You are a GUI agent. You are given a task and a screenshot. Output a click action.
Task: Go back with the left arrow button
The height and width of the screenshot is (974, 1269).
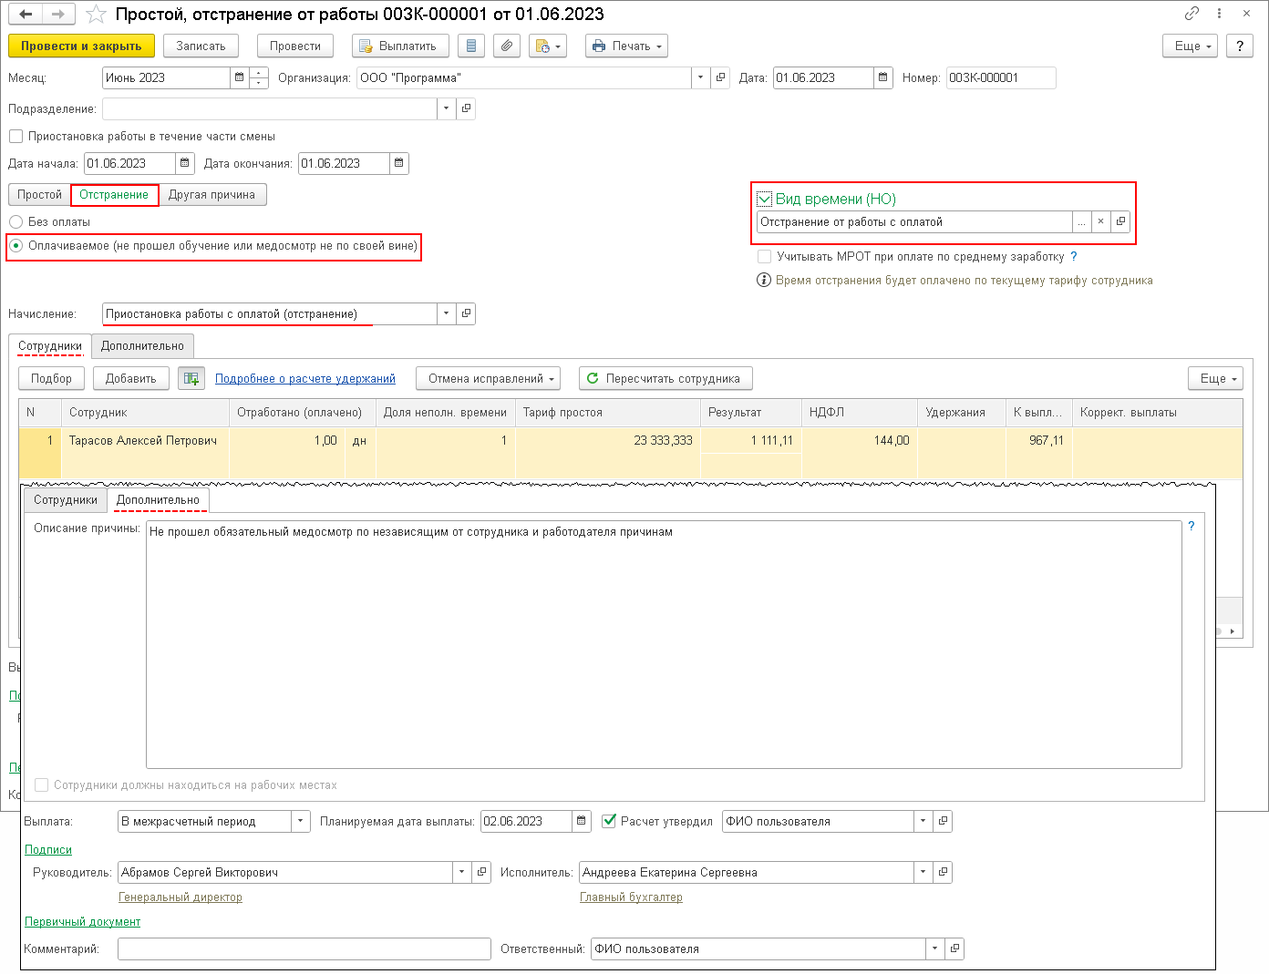[x=26, y=14]
